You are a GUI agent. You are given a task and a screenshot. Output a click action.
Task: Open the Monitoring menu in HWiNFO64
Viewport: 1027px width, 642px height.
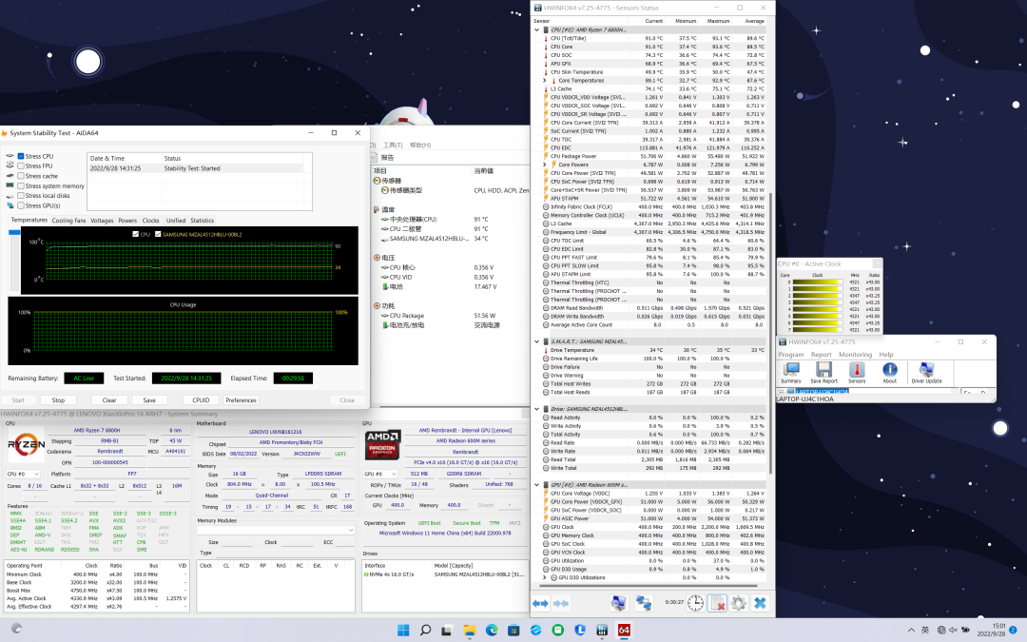pyautogui.click(x=855, y=354)
